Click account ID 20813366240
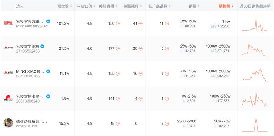Viewport: 274px width, 136px height. tap(28, 101)
